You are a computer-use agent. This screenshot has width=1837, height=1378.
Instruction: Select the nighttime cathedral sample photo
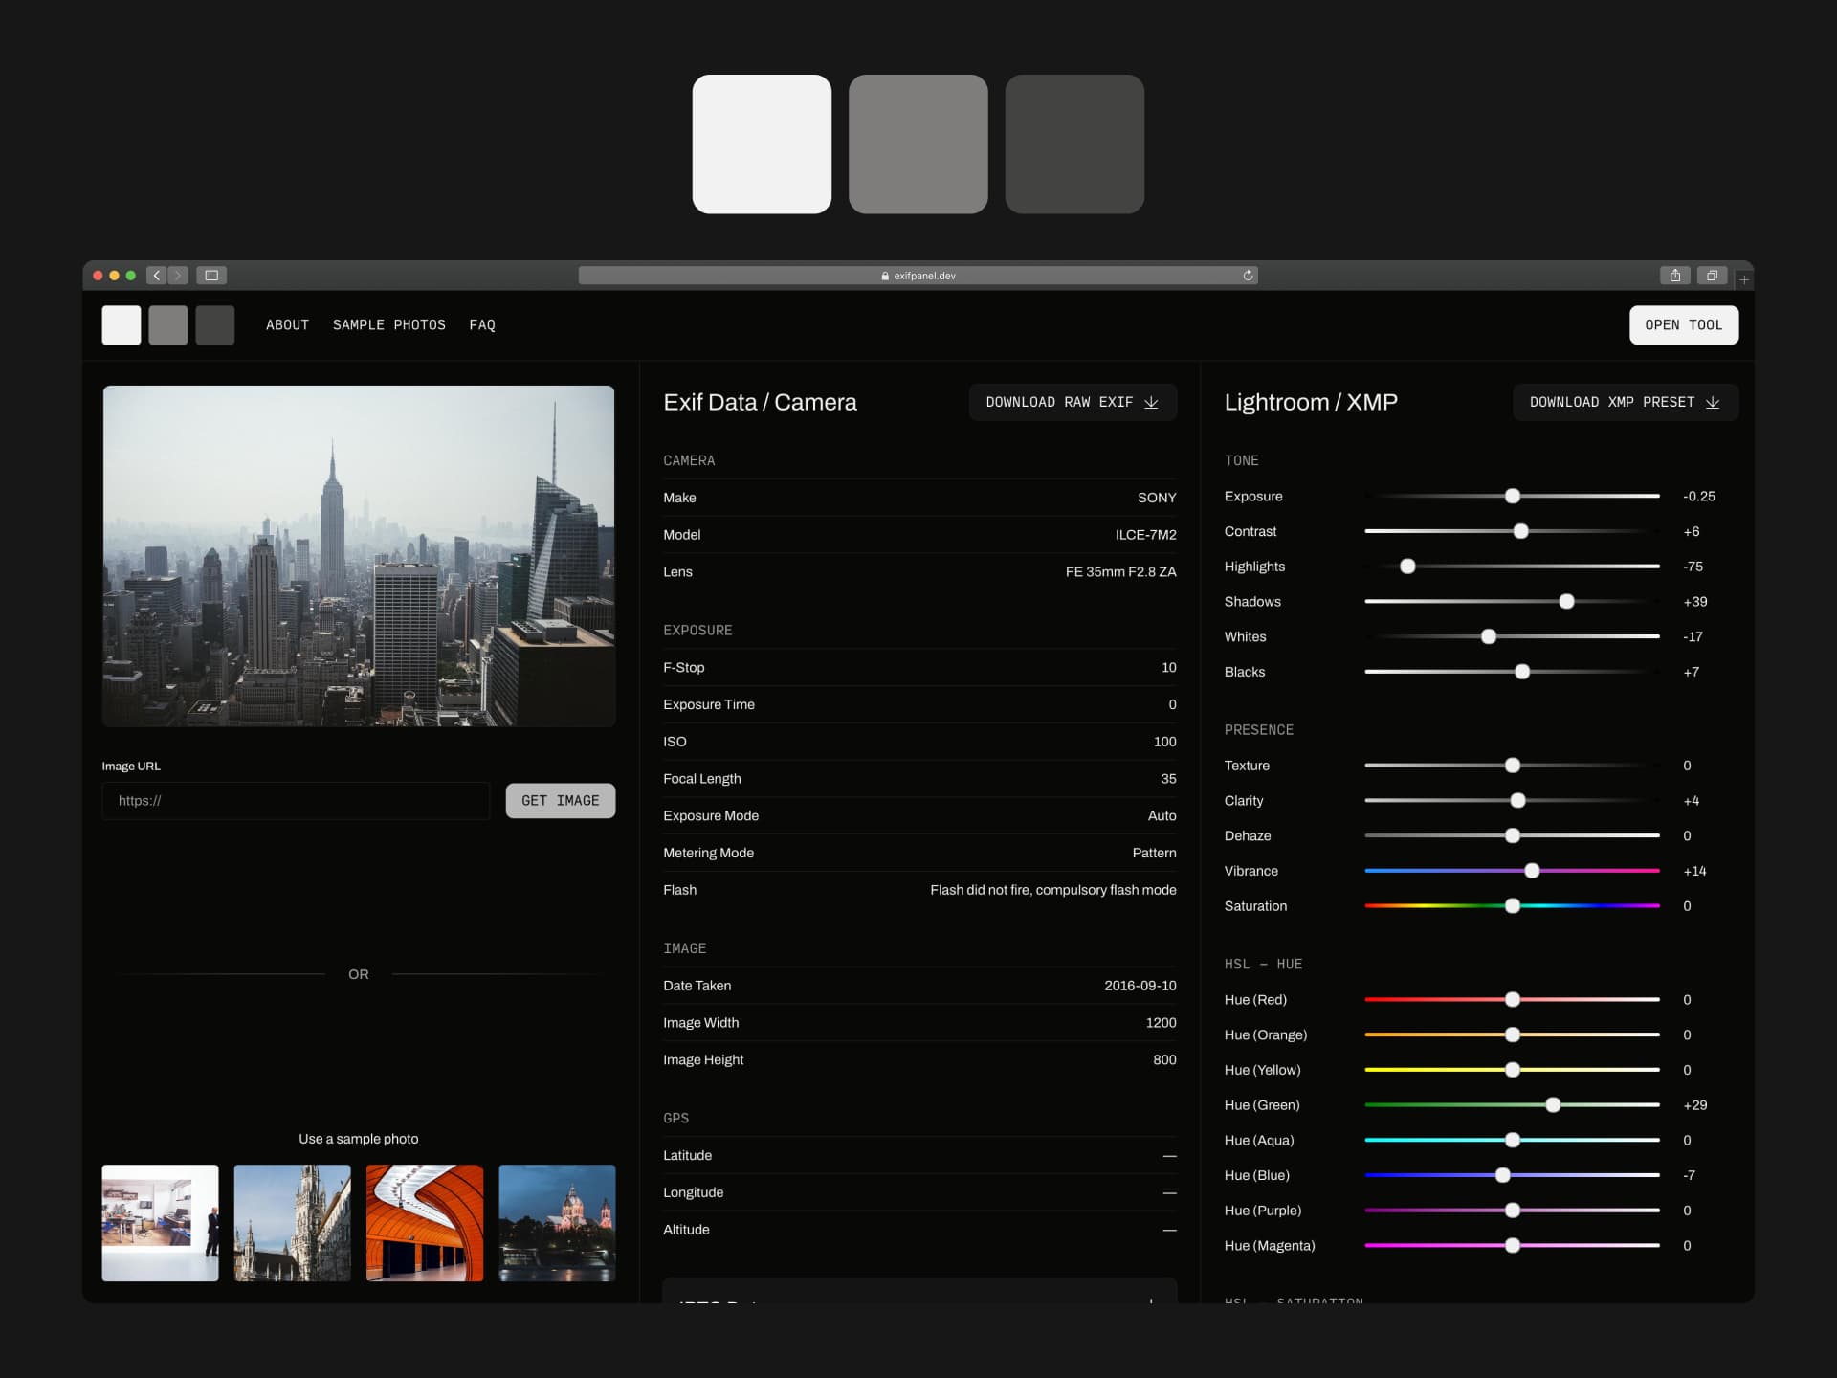pyautogui.click(x=556, y=1222)
